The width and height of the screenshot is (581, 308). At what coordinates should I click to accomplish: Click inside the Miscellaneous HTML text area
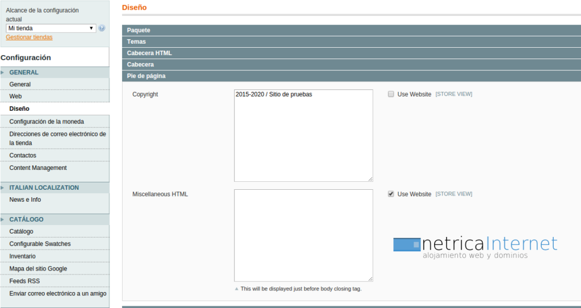click(304, 235)
